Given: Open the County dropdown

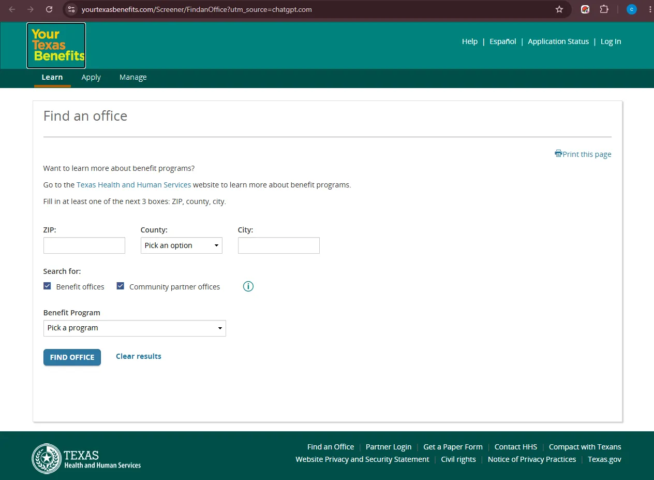Looking at the screenshot, I should (182, 245).
